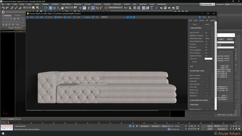Click the Cancel button in render dialog

(230, 39)
